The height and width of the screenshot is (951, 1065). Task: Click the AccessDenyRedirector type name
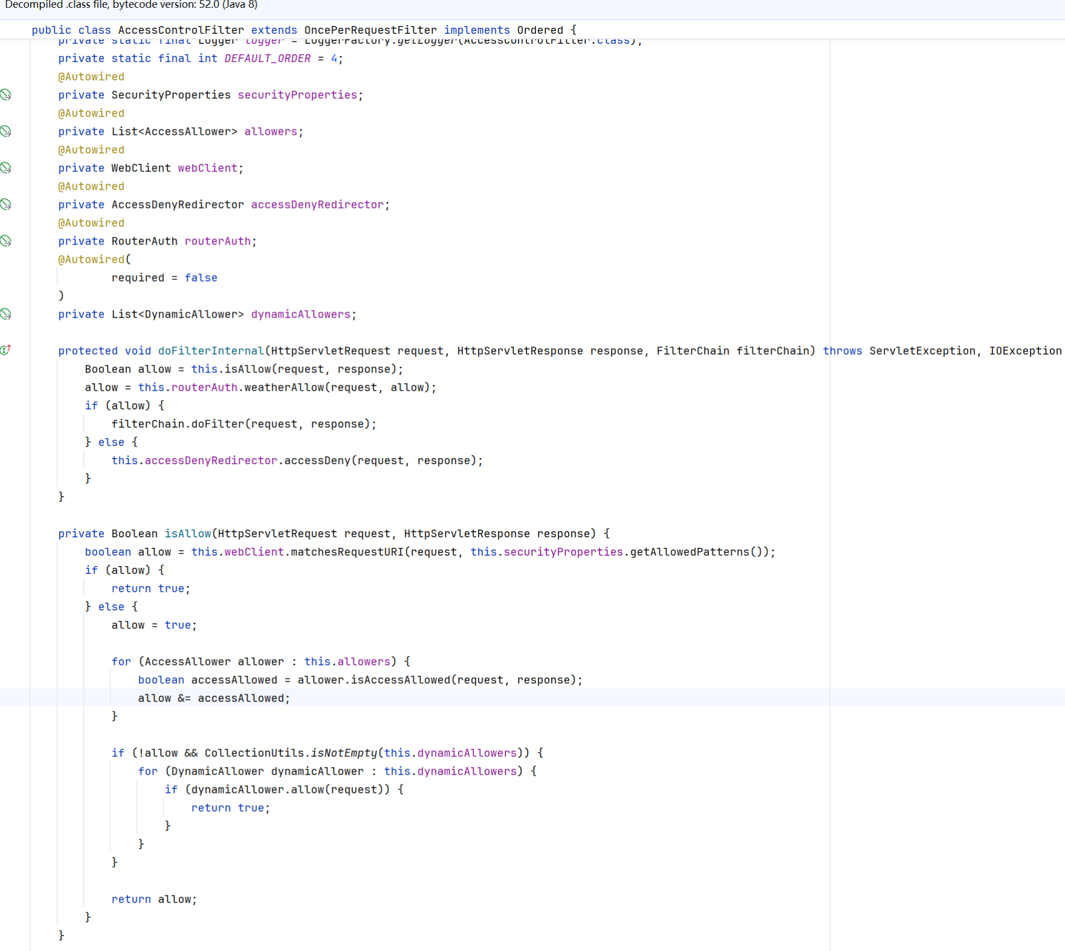coord(177,205)
